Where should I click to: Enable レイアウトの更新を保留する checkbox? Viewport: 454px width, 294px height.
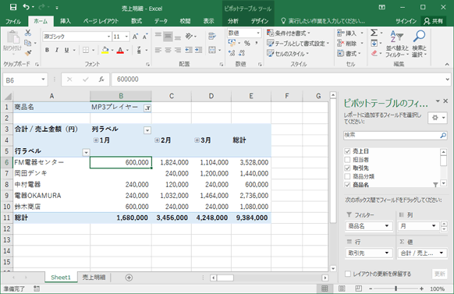348,274
